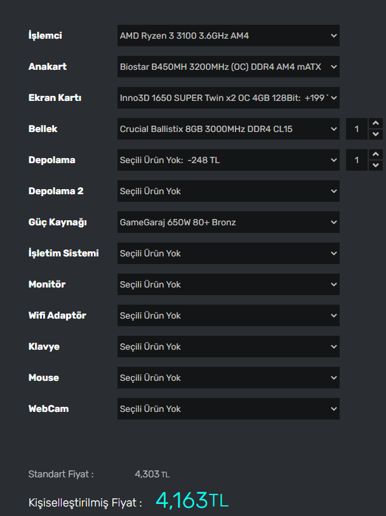The width and height of the screenshot is (386, 516).
Task: Expand the Mouse selection dropdown
Action: tap(228, 378)
